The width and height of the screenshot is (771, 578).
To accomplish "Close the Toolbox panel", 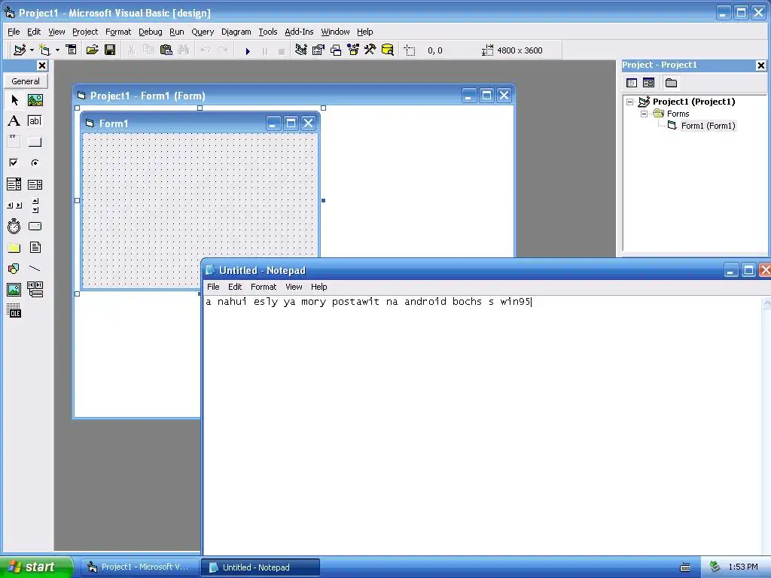I will click(42, 65).
